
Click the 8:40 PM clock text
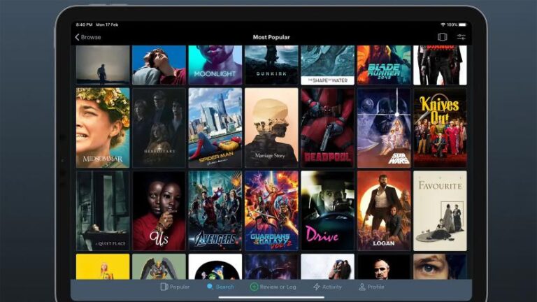[x=84, y=24]
